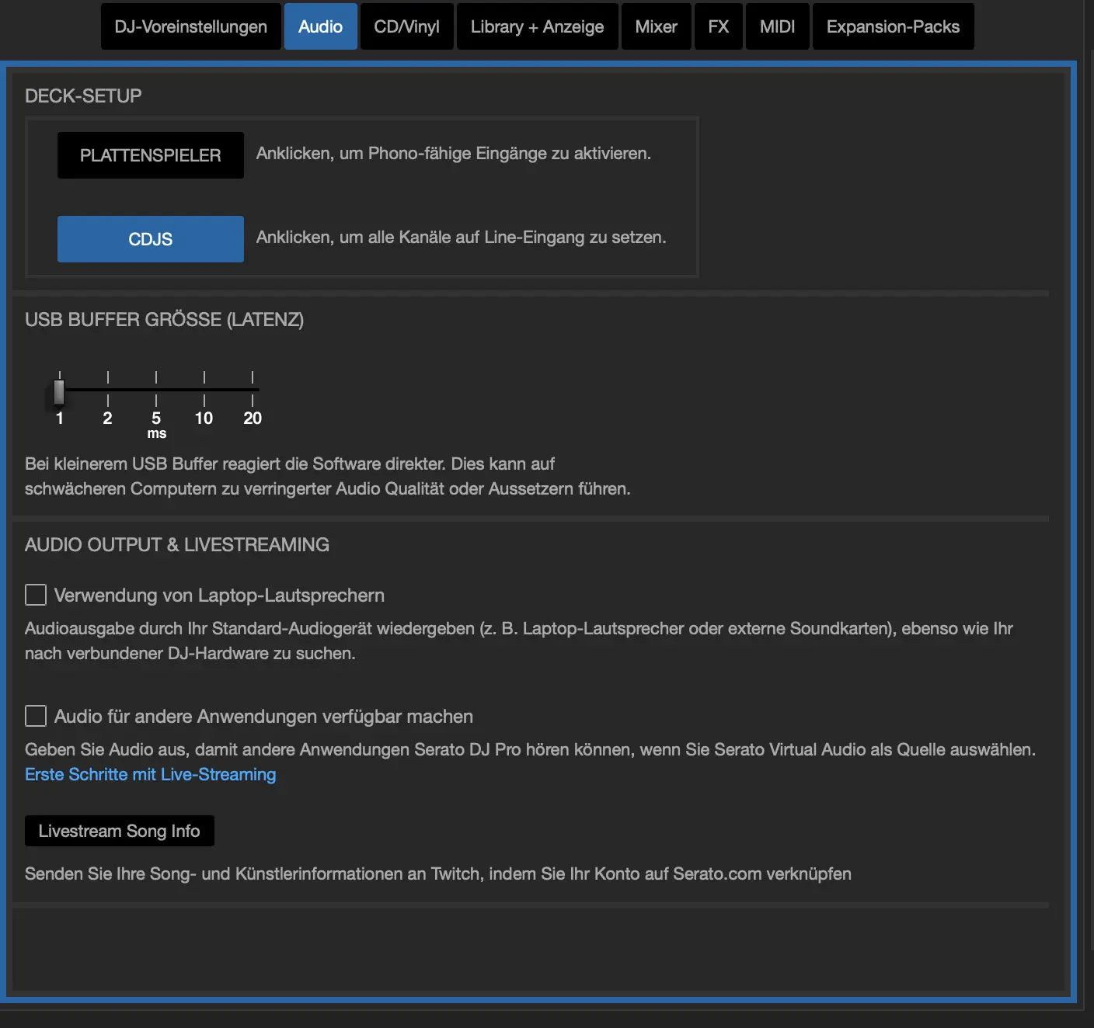Select the Audio tab

pos(320,26)
